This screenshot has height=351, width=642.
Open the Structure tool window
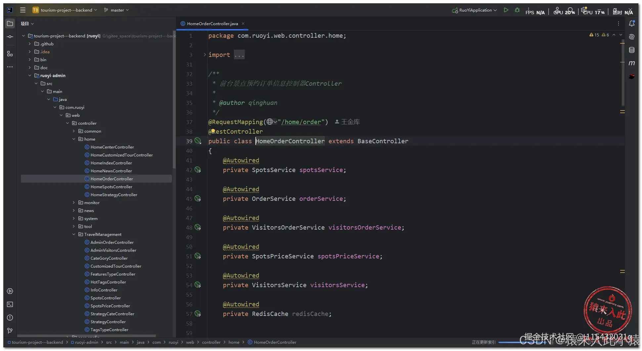coord(10,54)
